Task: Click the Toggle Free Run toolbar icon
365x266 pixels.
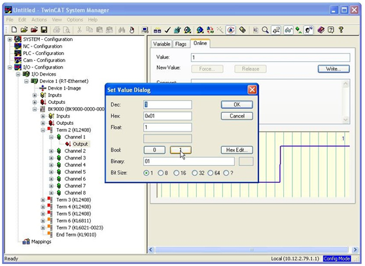Action: point(230,30)
